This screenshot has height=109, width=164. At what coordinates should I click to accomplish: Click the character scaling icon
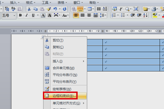(56, 15)
